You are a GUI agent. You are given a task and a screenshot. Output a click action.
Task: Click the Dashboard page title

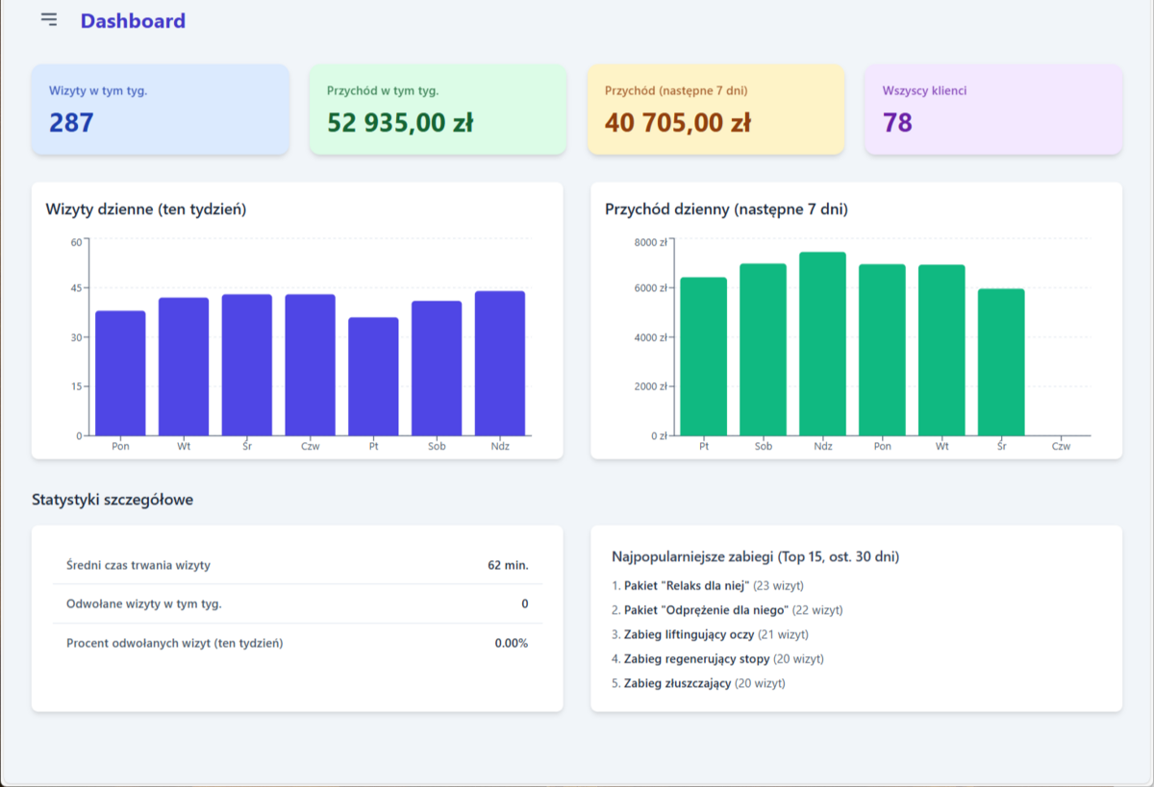click(133, 21)
